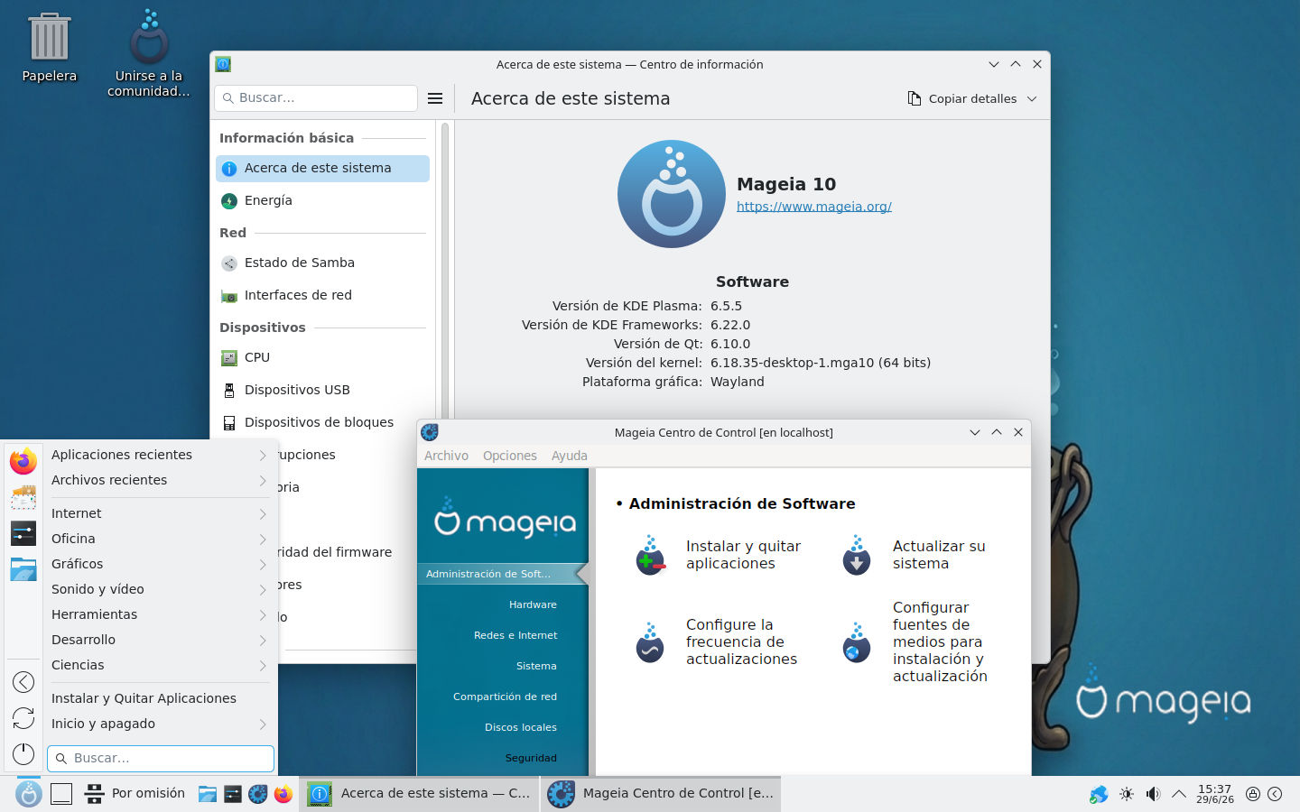Click the Mageia application launcher on the taskbar
Image resolution: width=1300 pixels, height=812 pixels.
(x=29, y=794)
